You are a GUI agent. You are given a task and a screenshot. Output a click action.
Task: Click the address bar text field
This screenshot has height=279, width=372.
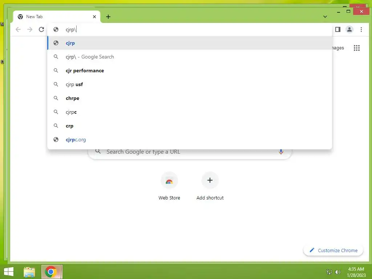click(x=190, y=29)
